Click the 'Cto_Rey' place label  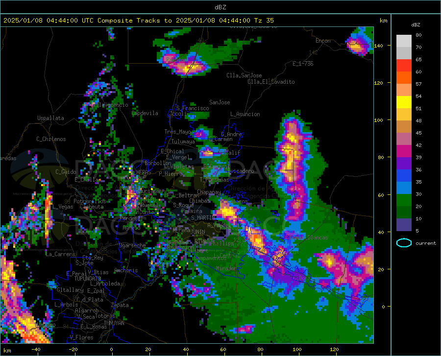93,258
